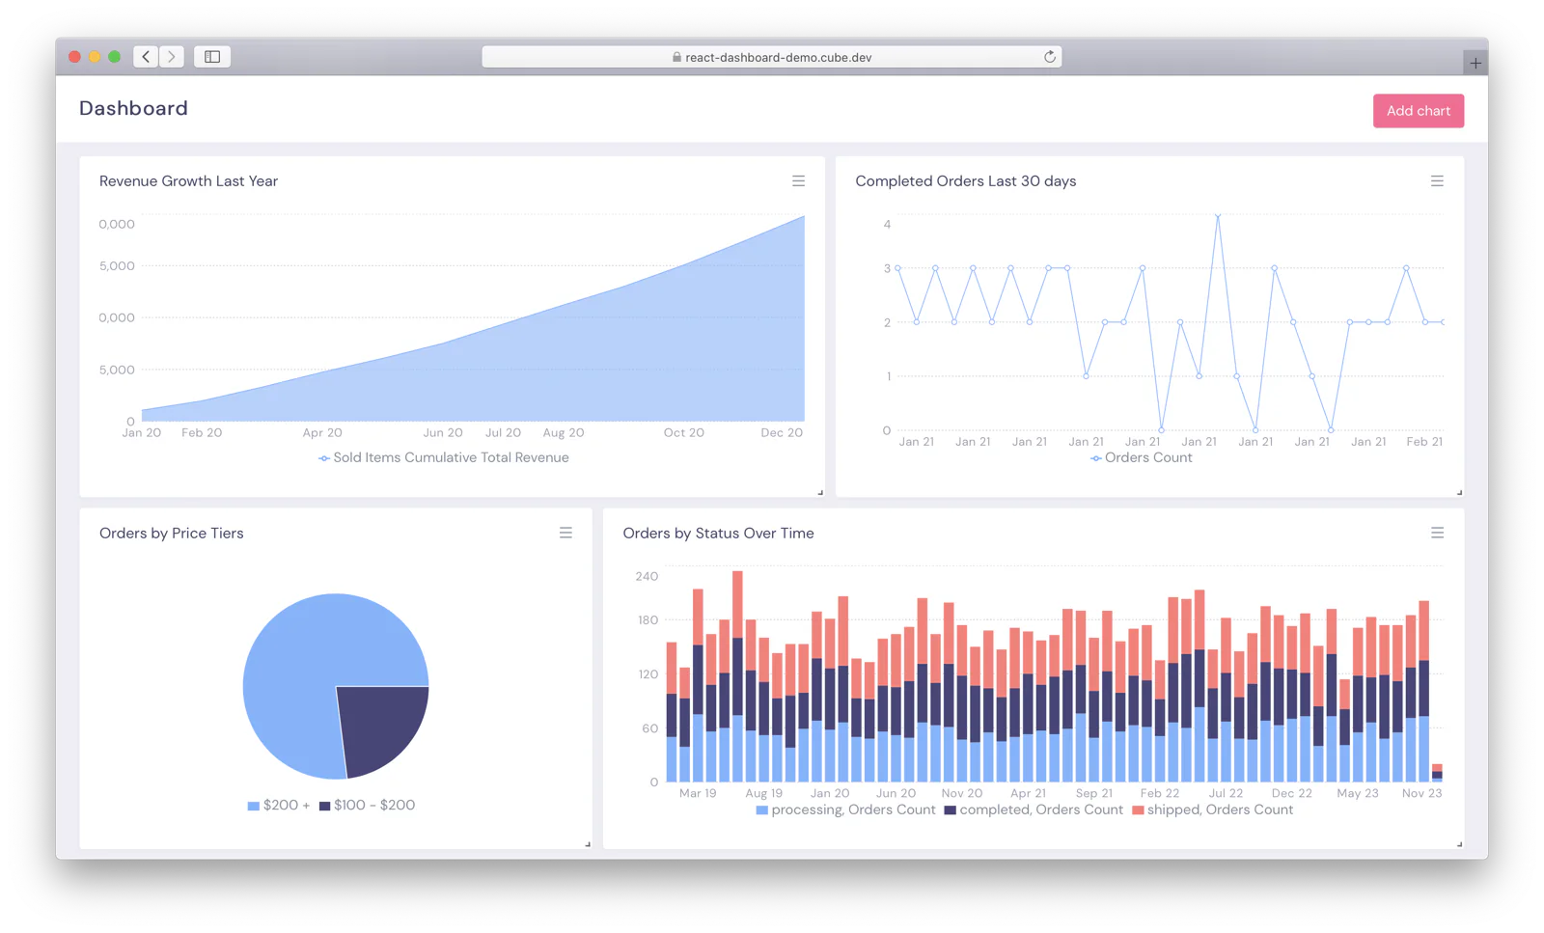Reload the page with the refresh icon
The image size is (1544, 933).
[x=1049, y=57]
